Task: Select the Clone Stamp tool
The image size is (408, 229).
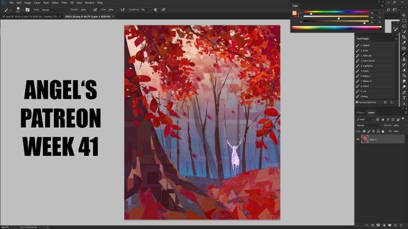Action: click(x=404, y=59)
